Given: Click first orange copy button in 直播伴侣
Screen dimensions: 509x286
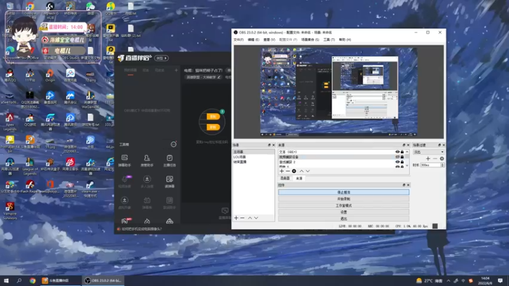Looking at the screenshot, I should click(x=213, y=116).
